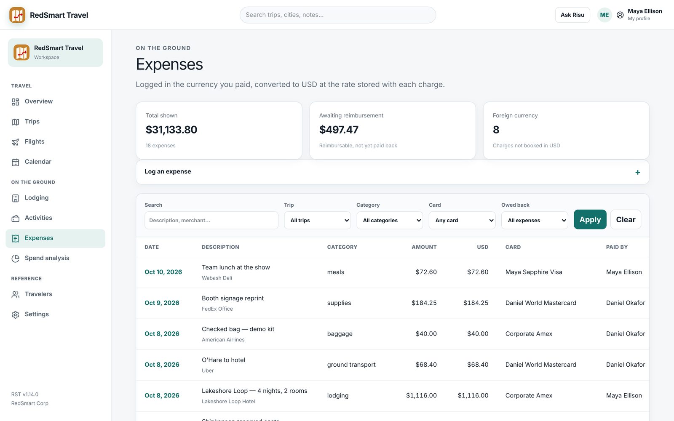Click the Overview grid icon
The width and height of the screenshot is (674, 421).
[16, 102]
